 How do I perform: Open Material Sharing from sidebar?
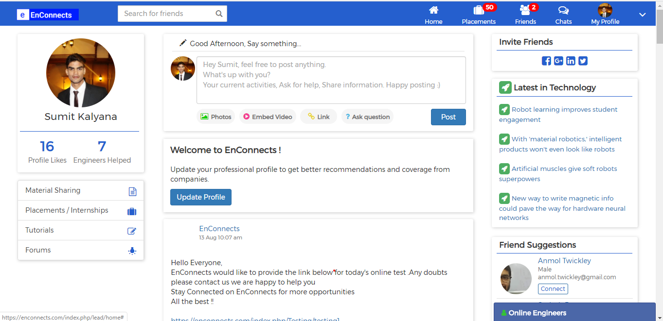tap(81, 190)
